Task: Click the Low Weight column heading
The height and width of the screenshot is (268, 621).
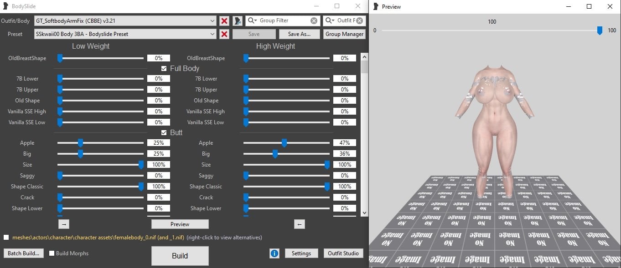Action: tap(91, 46)
